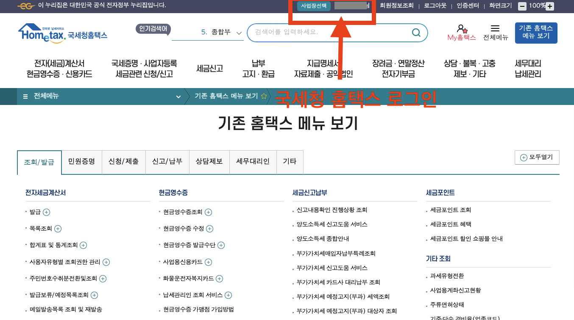
Task: Select the 신청/제출 tab
Action: (124, 161)
